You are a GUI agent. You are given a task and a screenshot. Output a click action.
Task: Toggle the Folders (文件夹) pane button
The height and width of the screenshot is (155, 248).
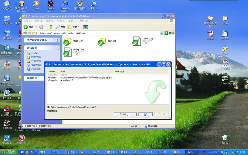coord(74,27)
